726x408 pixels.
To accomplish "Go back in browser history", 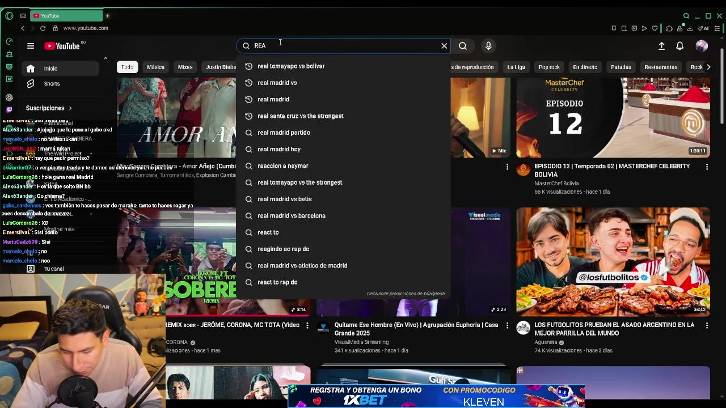I will pyautogui.click(x=23, y=28).
